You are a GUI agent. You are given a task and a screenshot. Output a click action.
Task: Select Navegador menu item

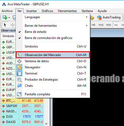click(53, 67)
